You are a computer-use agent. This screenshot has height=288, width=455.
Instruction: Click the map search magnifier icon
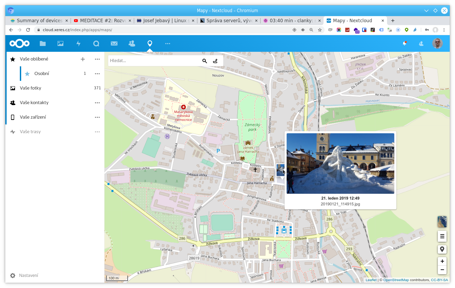[x=204, y=61]
